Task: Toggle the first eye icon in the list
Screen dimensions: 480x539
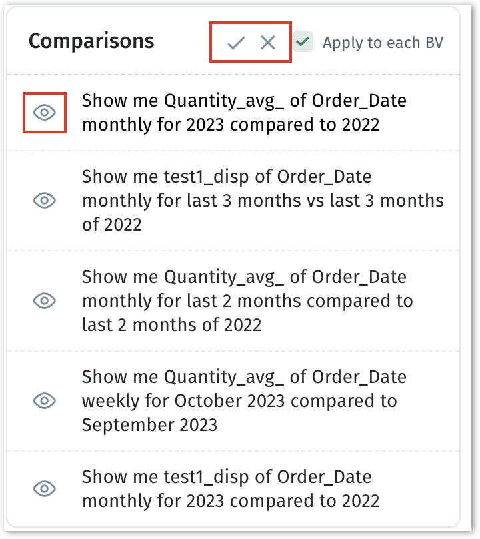Action: (45, 113)
